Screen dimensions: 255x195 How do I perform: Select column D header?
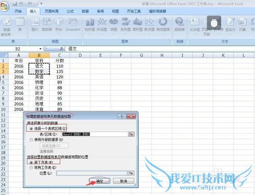[x=80, y=55]
